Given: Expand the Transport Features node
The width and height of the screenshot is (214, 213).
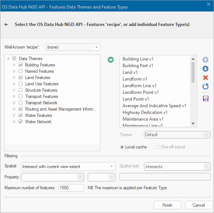Looking at the screenshot, I should click(x=14, y=96).
